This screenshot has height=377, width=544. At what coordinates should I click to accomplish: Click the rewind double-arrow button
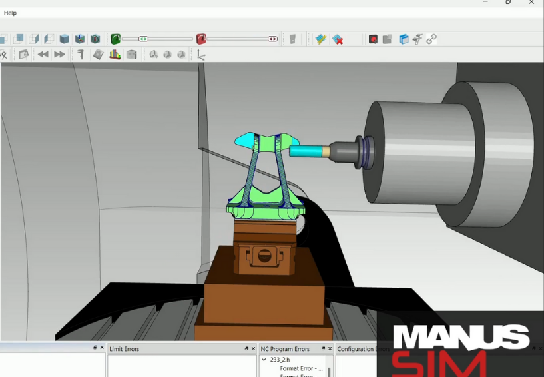tap(43, 55)
